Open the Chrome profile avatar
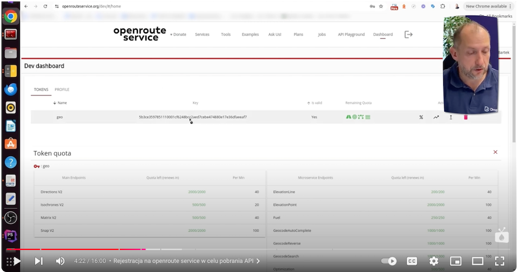The image size is (517, 272). pyautogui.click(x=457, y=6)
